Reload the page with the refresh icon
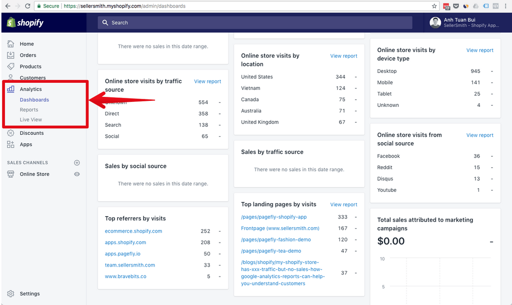This screenshot has height=305, width=512. pos(28,6)
